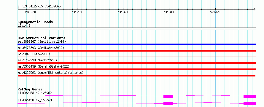Open variant label nsv6475803 (Sedlazeck2020)

(x=41, y=48)
